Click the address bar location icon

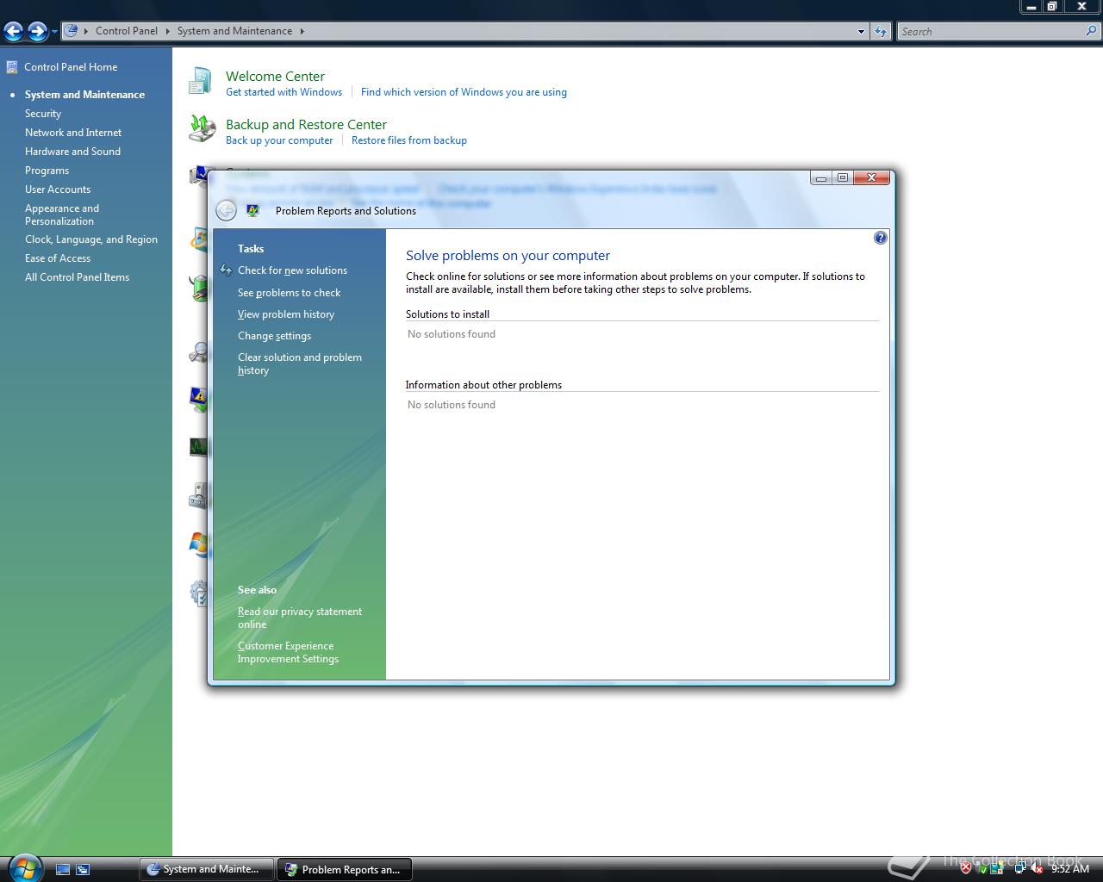[72, 31]
